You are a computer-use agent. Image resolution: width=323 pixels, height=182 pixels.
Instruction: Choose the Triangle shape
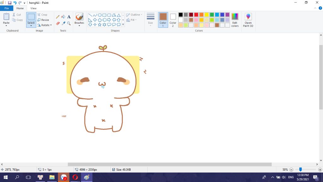pos(119,15)
